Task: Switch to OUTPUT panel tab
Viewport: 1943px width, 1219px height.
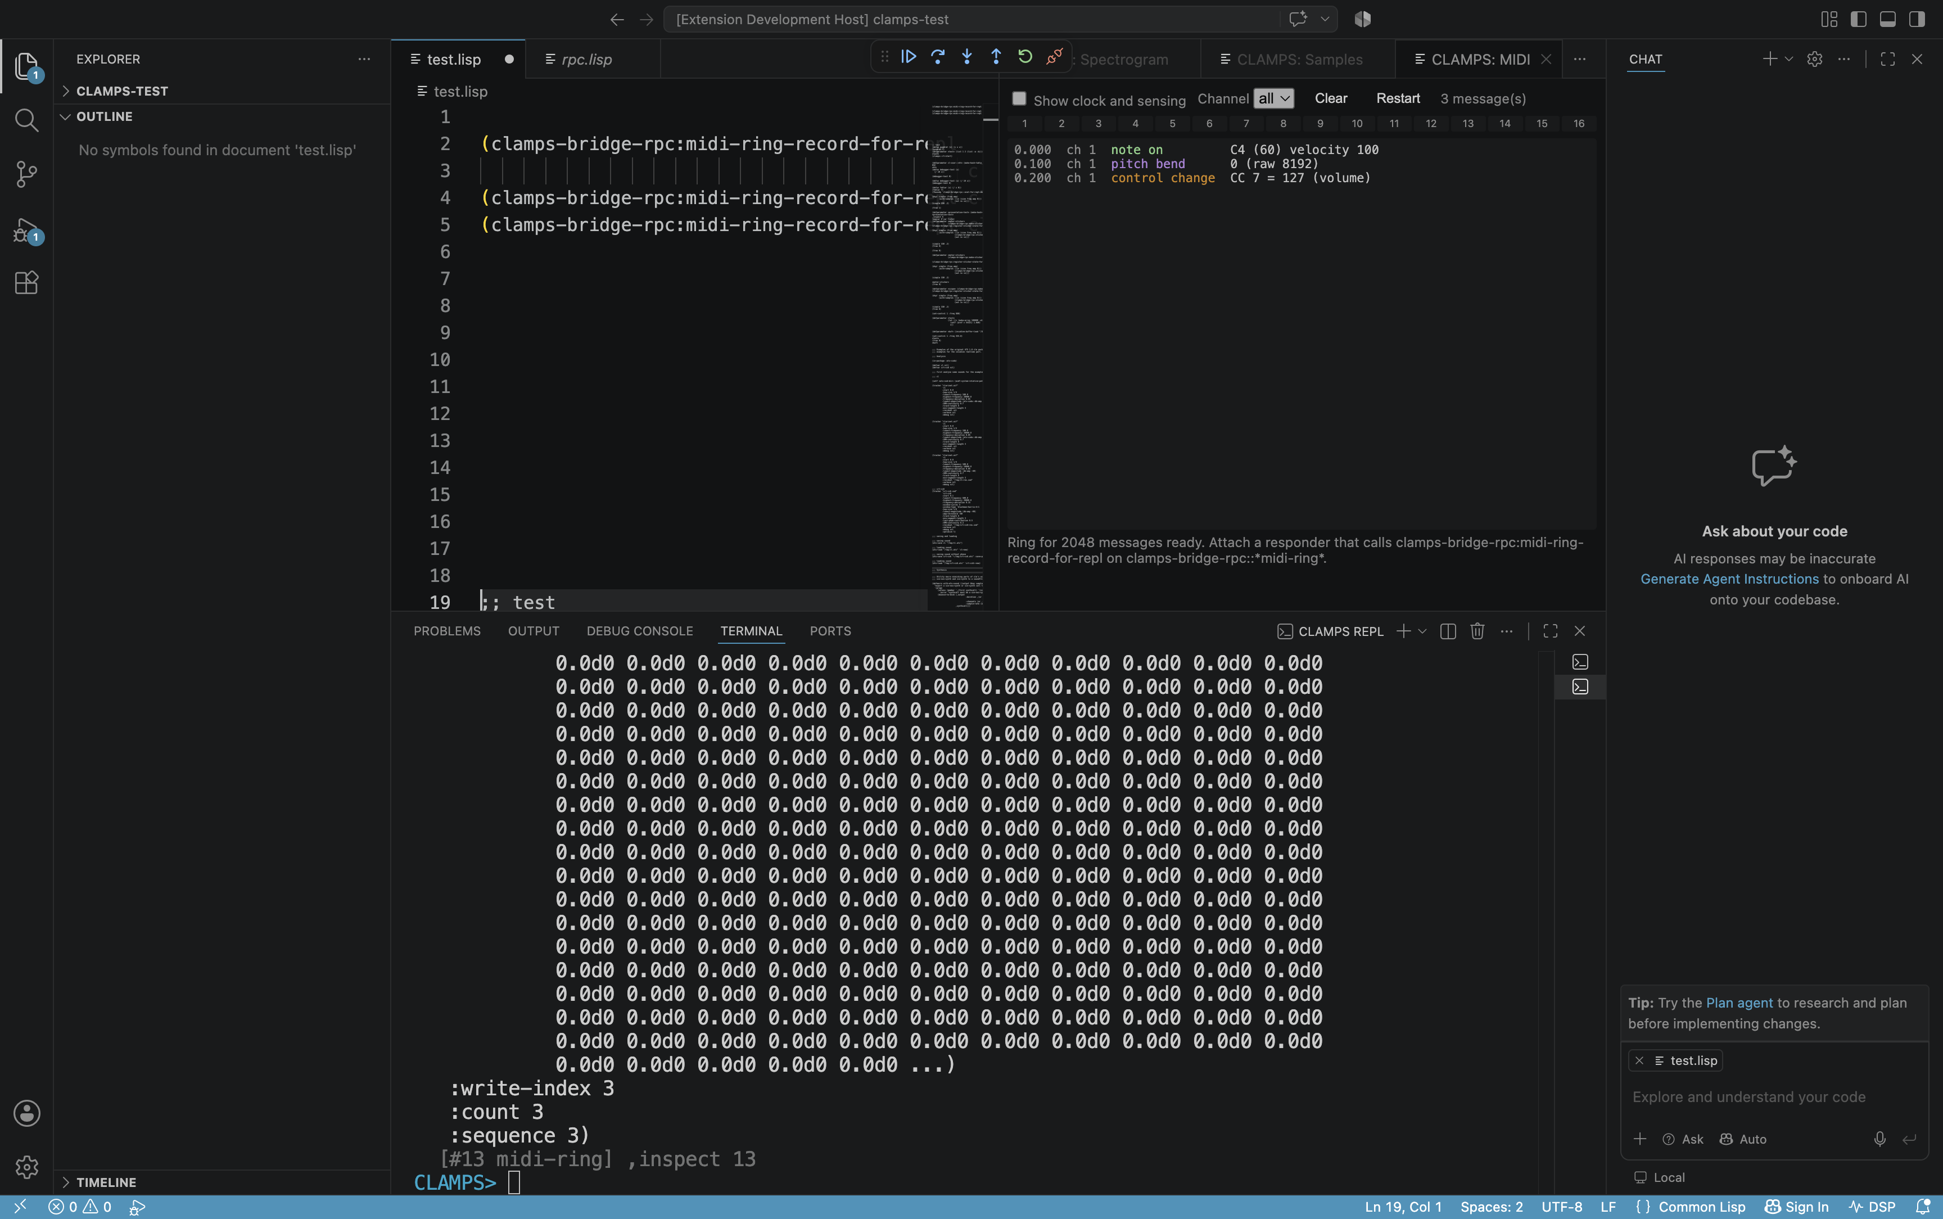Action: (x=532, y=631)
